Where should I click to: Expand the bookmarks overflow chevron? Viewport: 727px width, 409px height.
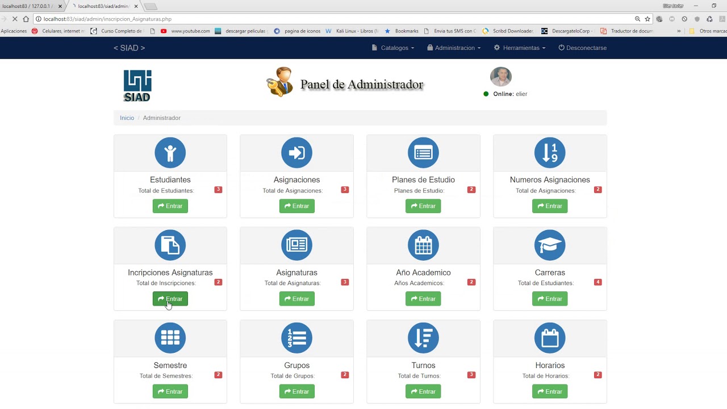pos(679,31)
